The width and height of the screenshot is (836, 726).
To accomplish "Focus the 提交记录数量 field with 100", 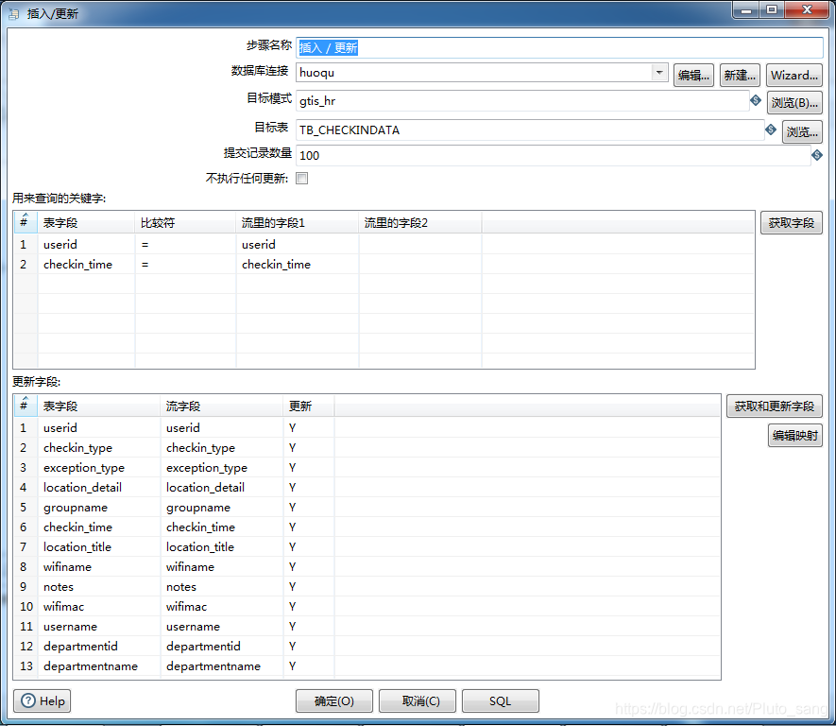I will click(x=553, y=155).
